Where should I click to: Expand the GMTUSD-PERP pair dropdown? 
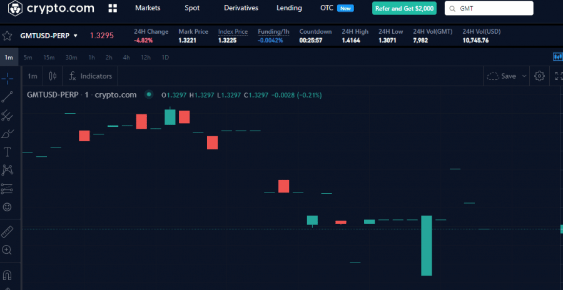tap(76, 36)
